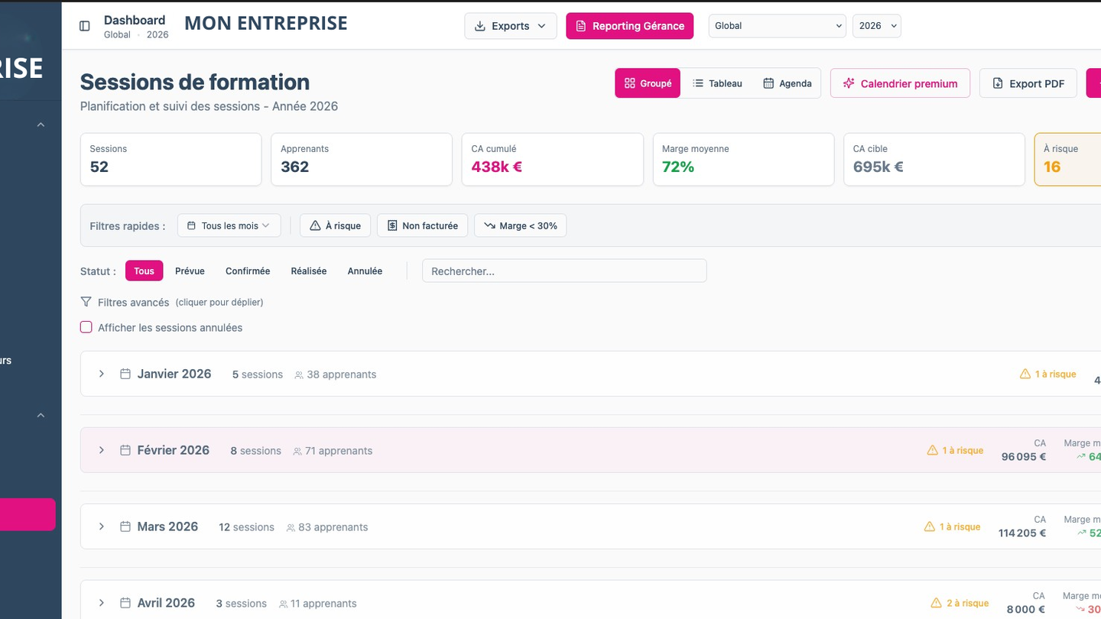Switch to Agenda view

pos(788,83)
